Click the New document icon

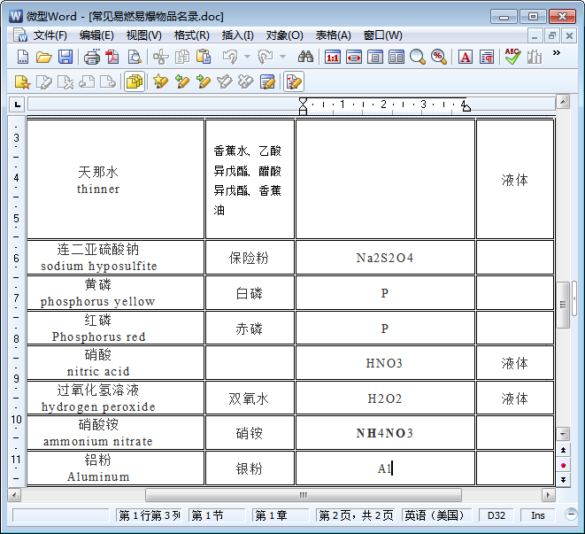point(24,57)
